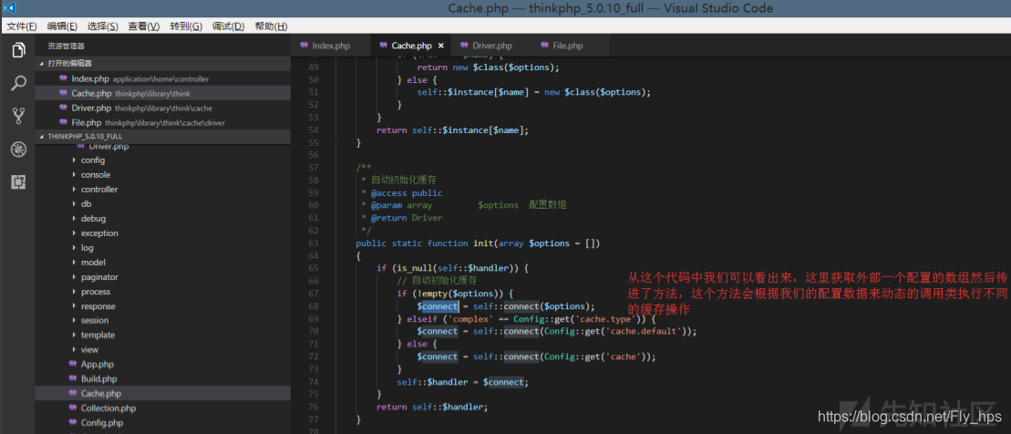Click line number 74 in gutter
Screen dimensions: 1011x434
point(314,382)
